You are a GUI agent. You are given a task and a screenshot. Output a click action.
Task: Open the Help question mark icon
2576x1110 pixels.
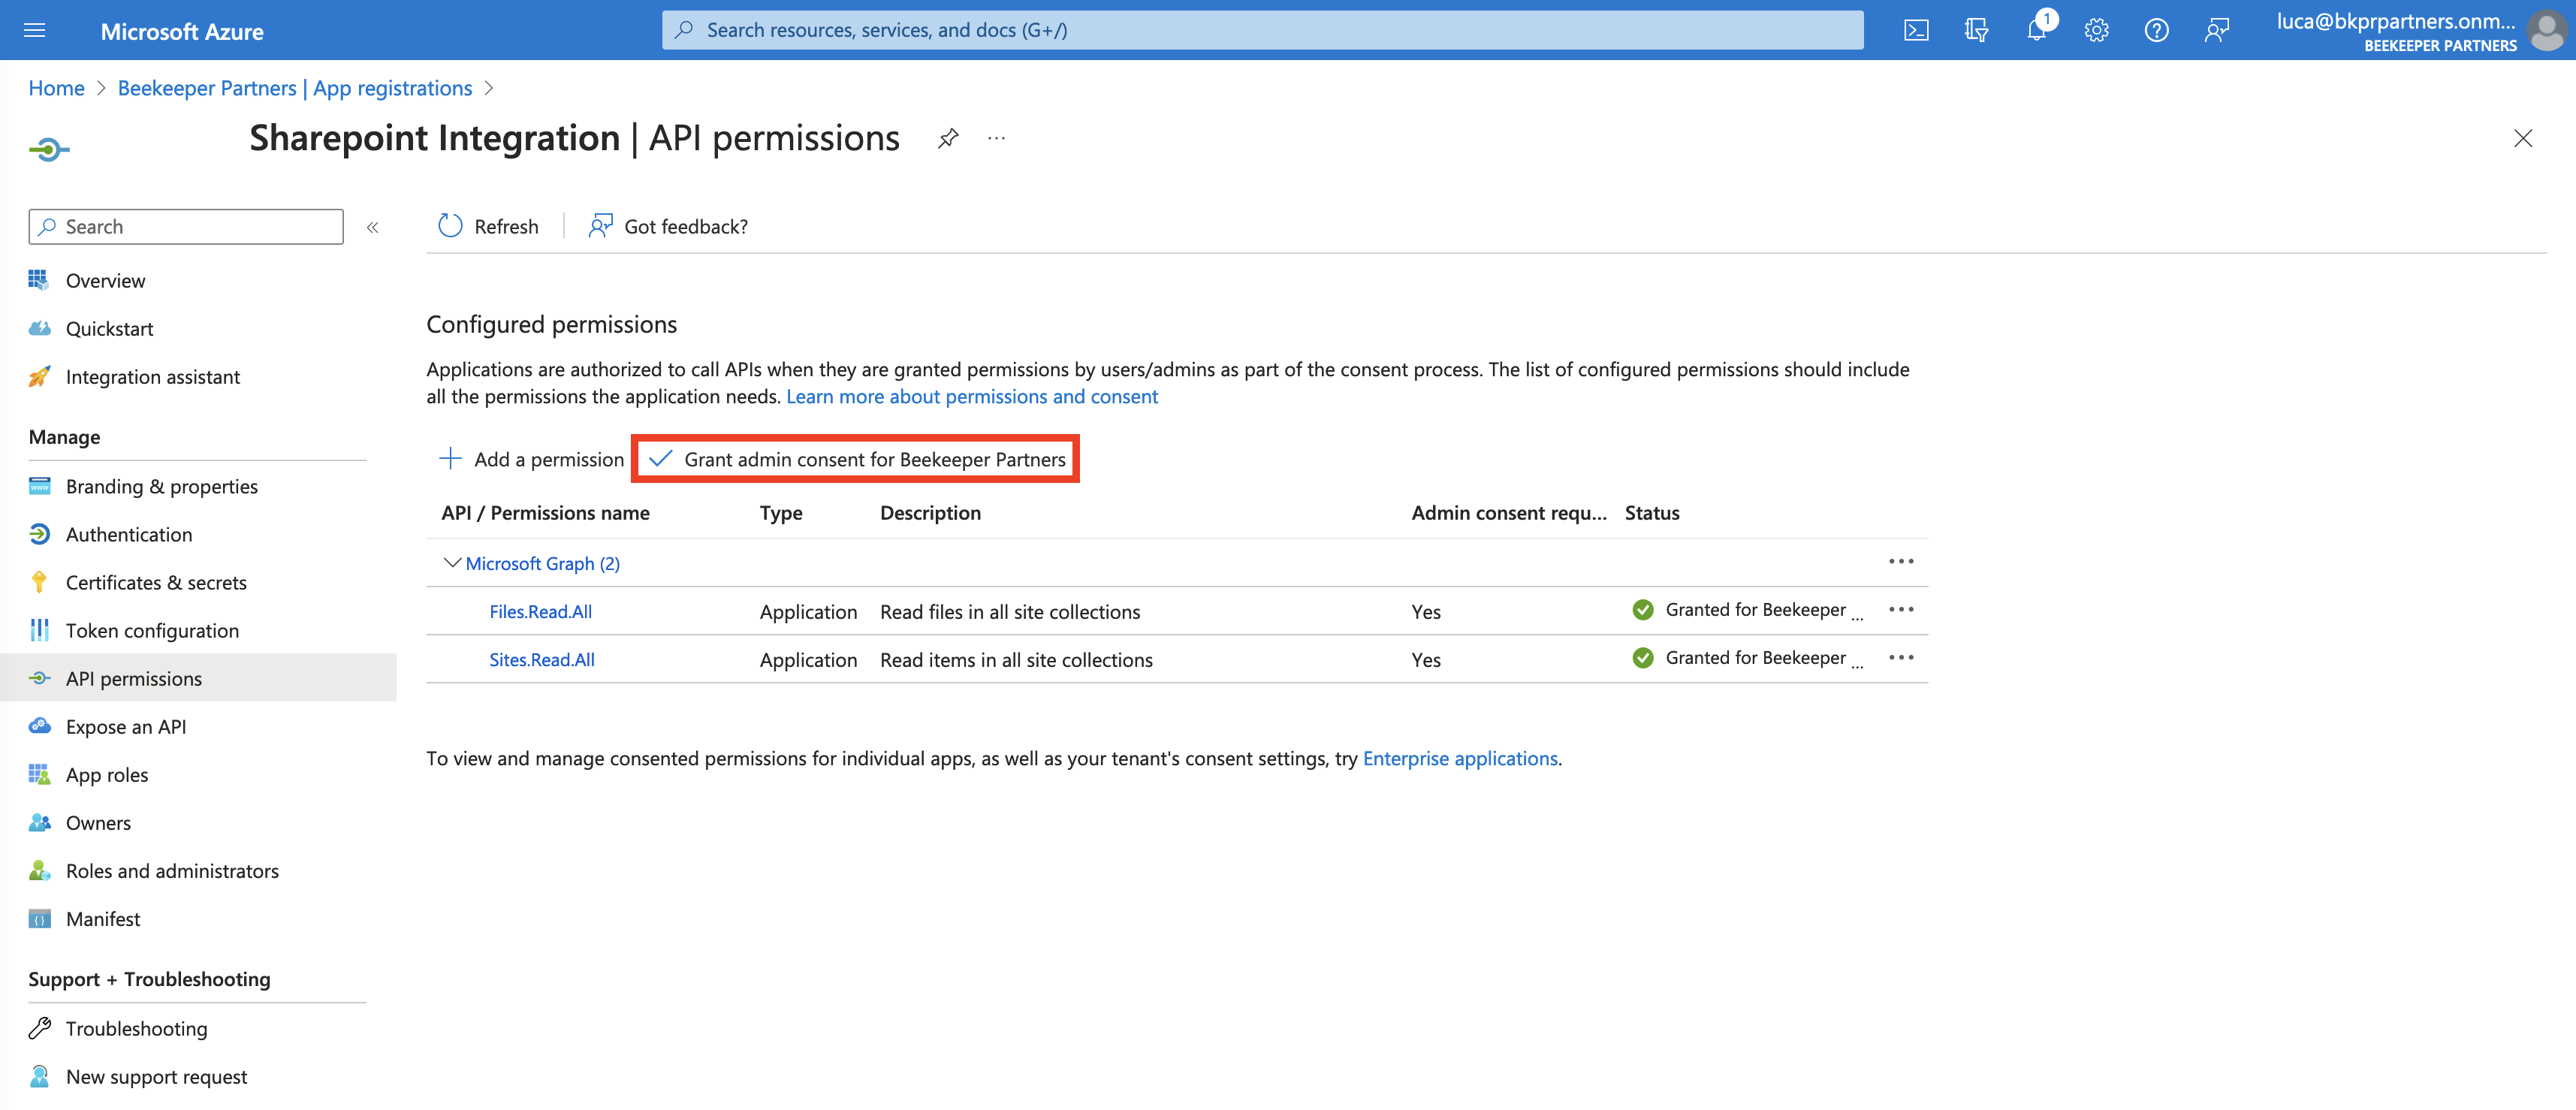2156,30
